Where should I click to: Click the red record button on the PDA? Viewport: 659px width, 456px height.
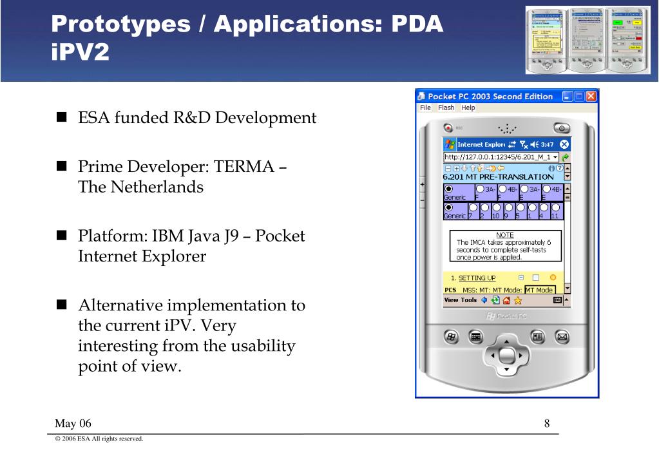448,128
